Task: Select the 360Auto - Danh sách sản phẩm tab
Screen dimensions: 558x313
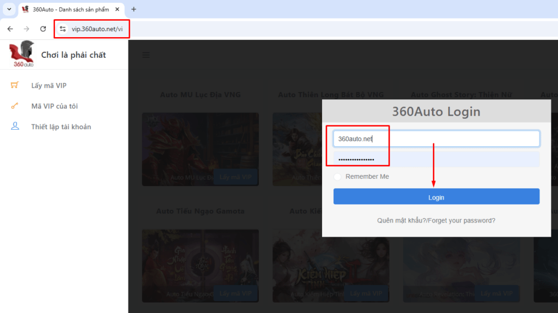Action: click(71, 9)
